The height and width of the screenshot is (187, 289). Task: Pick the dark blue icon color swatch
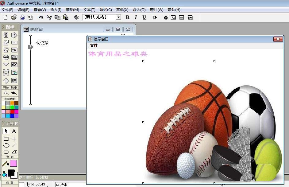(12, 116)
